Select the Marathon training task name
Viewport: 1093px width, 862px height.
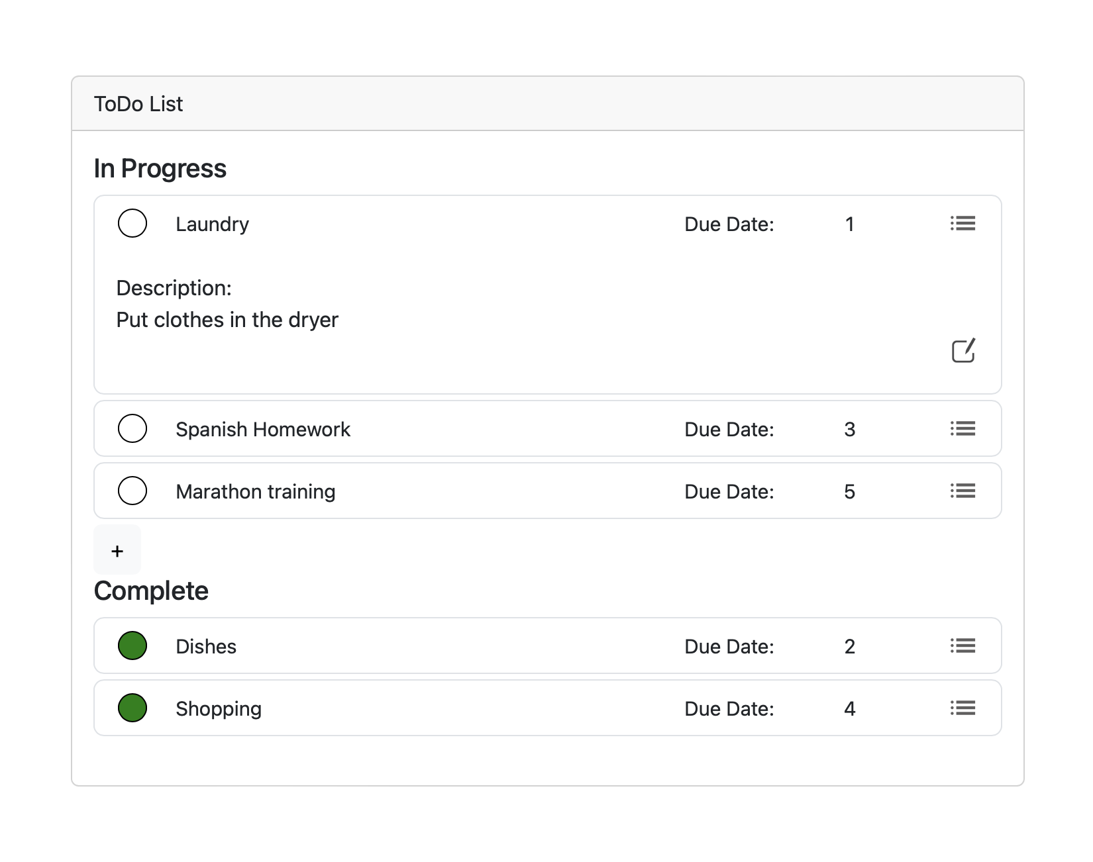pos(255,492)
